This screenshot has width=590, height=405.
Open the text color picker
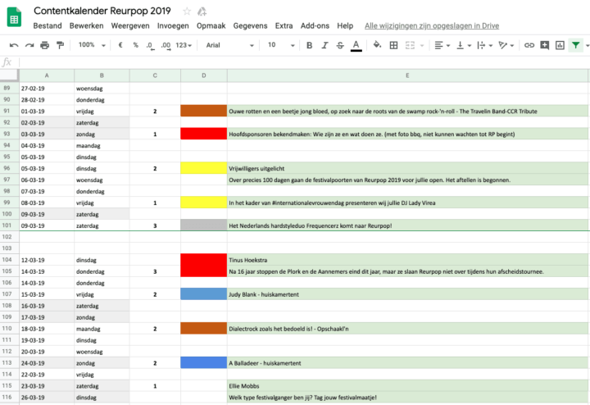pyautogui.click(x=356, y=46)
